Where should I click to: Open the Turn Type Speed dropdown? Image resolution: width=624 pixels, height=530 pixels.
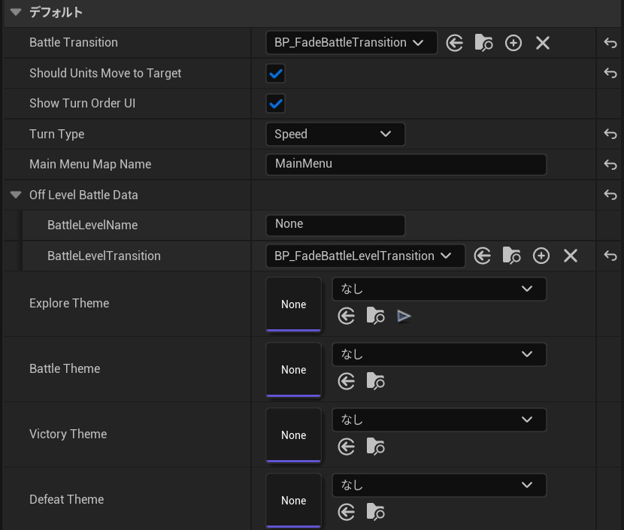pos(335,134)
